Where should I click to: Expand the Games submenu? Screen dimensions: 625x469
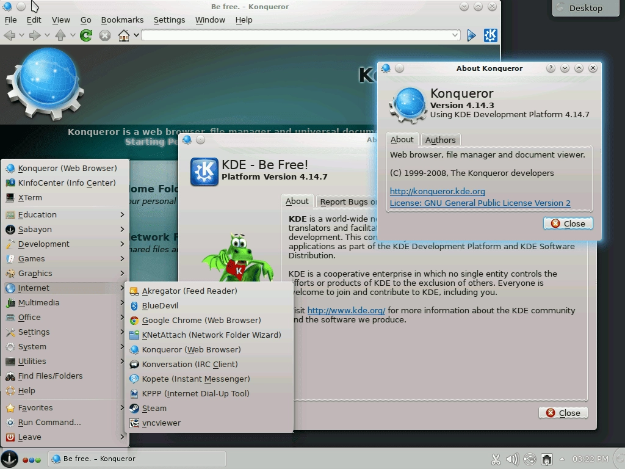[65, 259]
